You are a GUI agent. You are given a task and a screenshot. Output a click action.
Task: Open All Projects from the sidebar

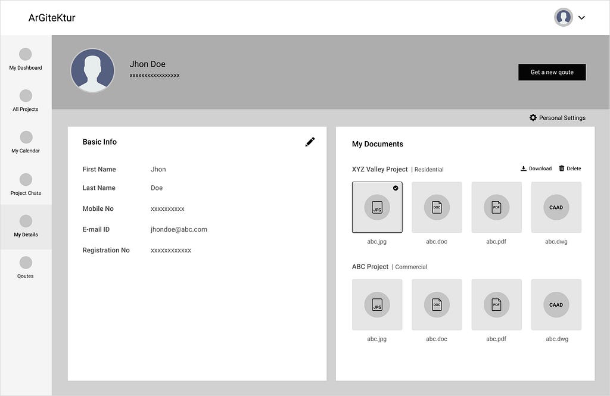pyautogui.click(x=26, y=101)
